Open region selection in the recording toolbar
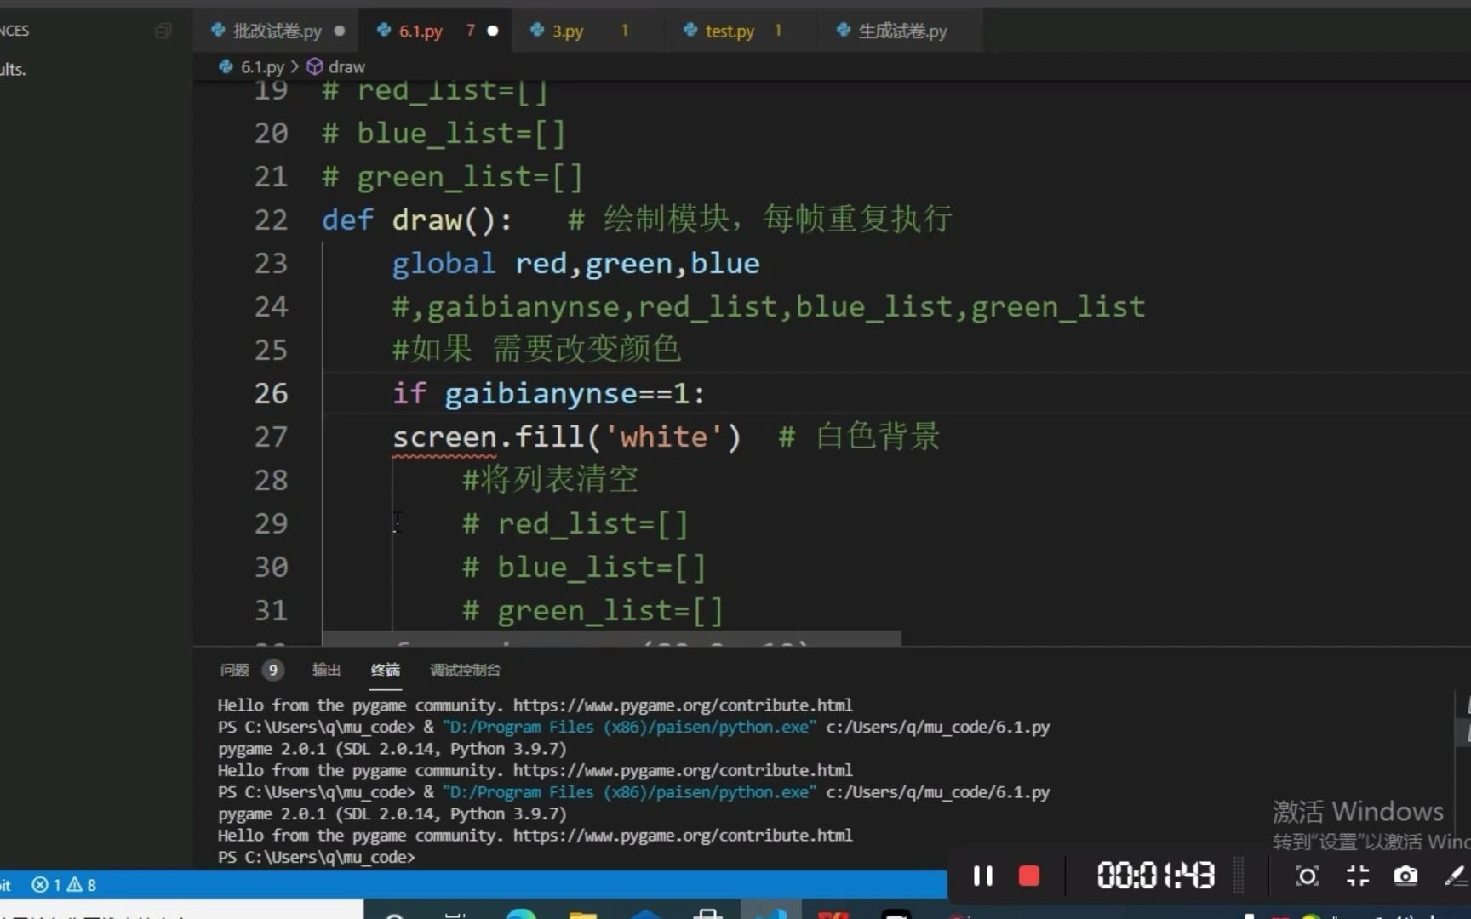Image resolution: width=1471 pixels, height=919 pixels. 1306,876
